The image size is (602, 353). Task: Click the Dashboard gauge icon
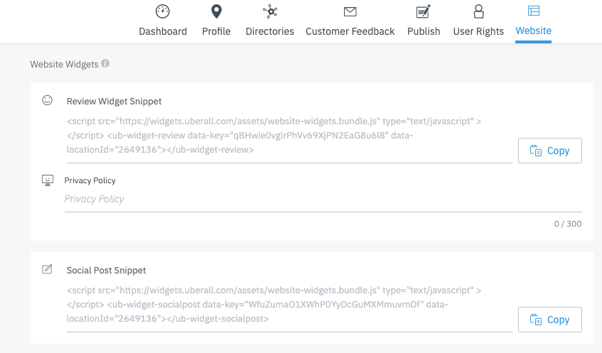pos(162,11)
